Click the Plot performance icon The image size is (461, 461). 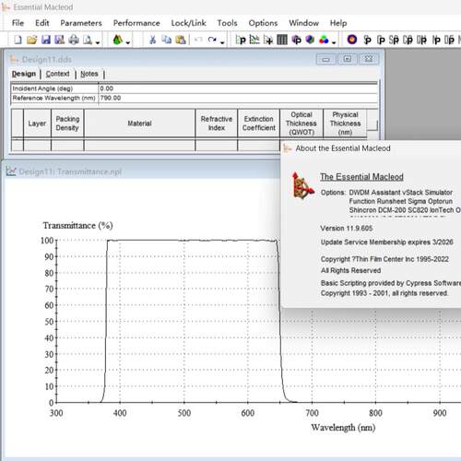(x=241, y=40)
